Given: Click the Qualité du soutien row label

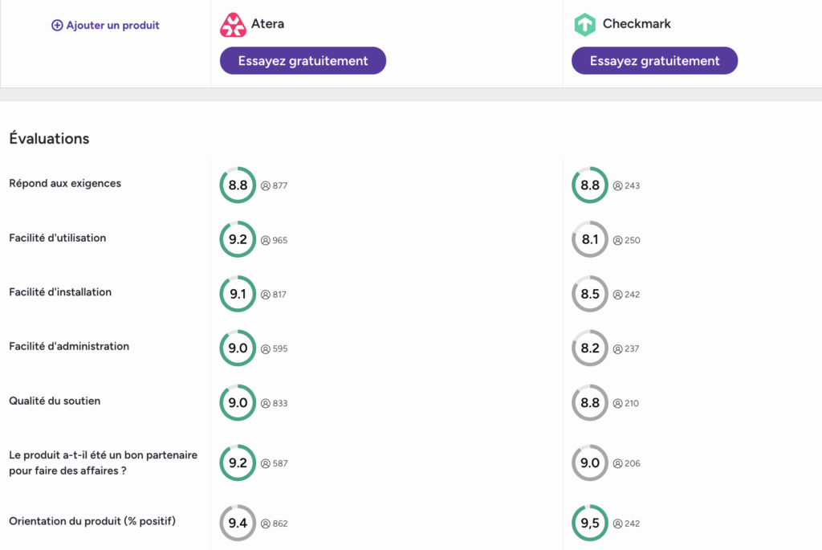Looking at the screenshot, I should pos(55,401).
